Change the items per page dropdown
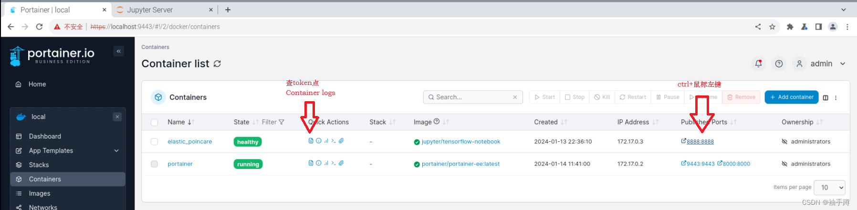The image size is (857, 210). point(829,188)
